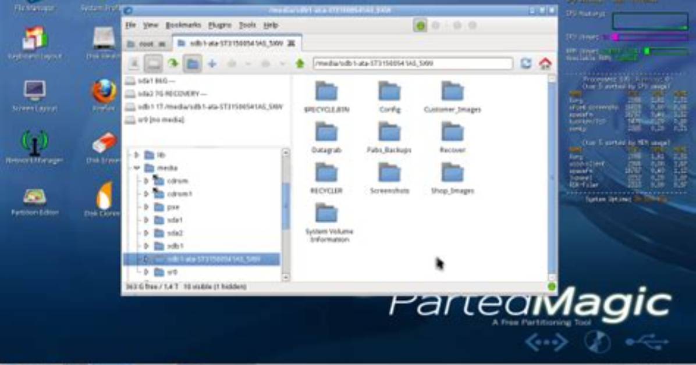Screen dimensions: 696x365
Task: Open the Plugins menu
Action: click(x=220, y=25)
